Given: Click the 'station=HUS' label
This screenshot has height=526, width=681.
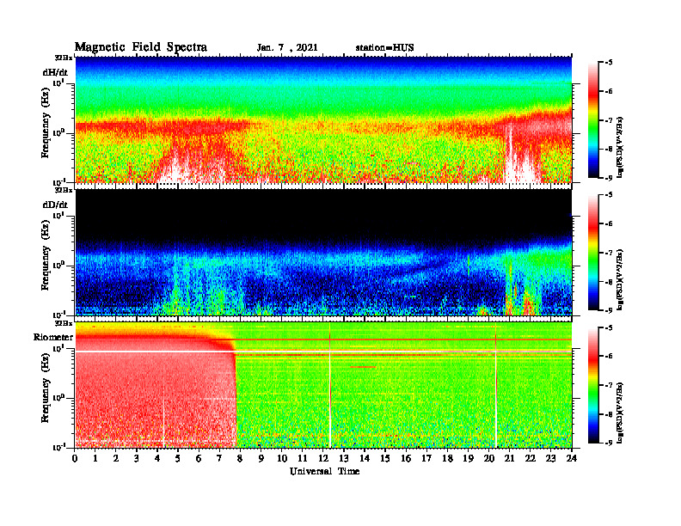Looking at the screenshot, I should tap(385, 48).
